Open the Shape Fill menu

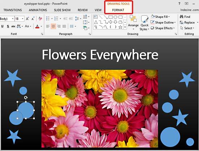click(x=160, y=17)
